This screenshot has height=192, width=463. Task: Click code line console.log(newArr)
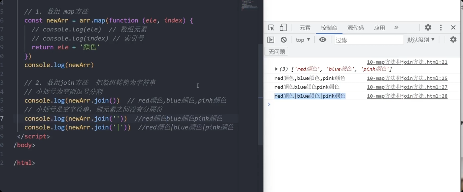pos(59,65)
